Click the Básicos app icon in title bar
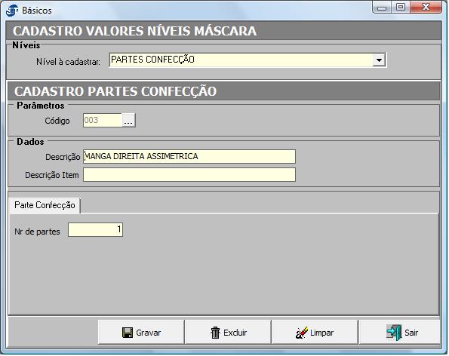The image size is (449, 356). (12, 11)
